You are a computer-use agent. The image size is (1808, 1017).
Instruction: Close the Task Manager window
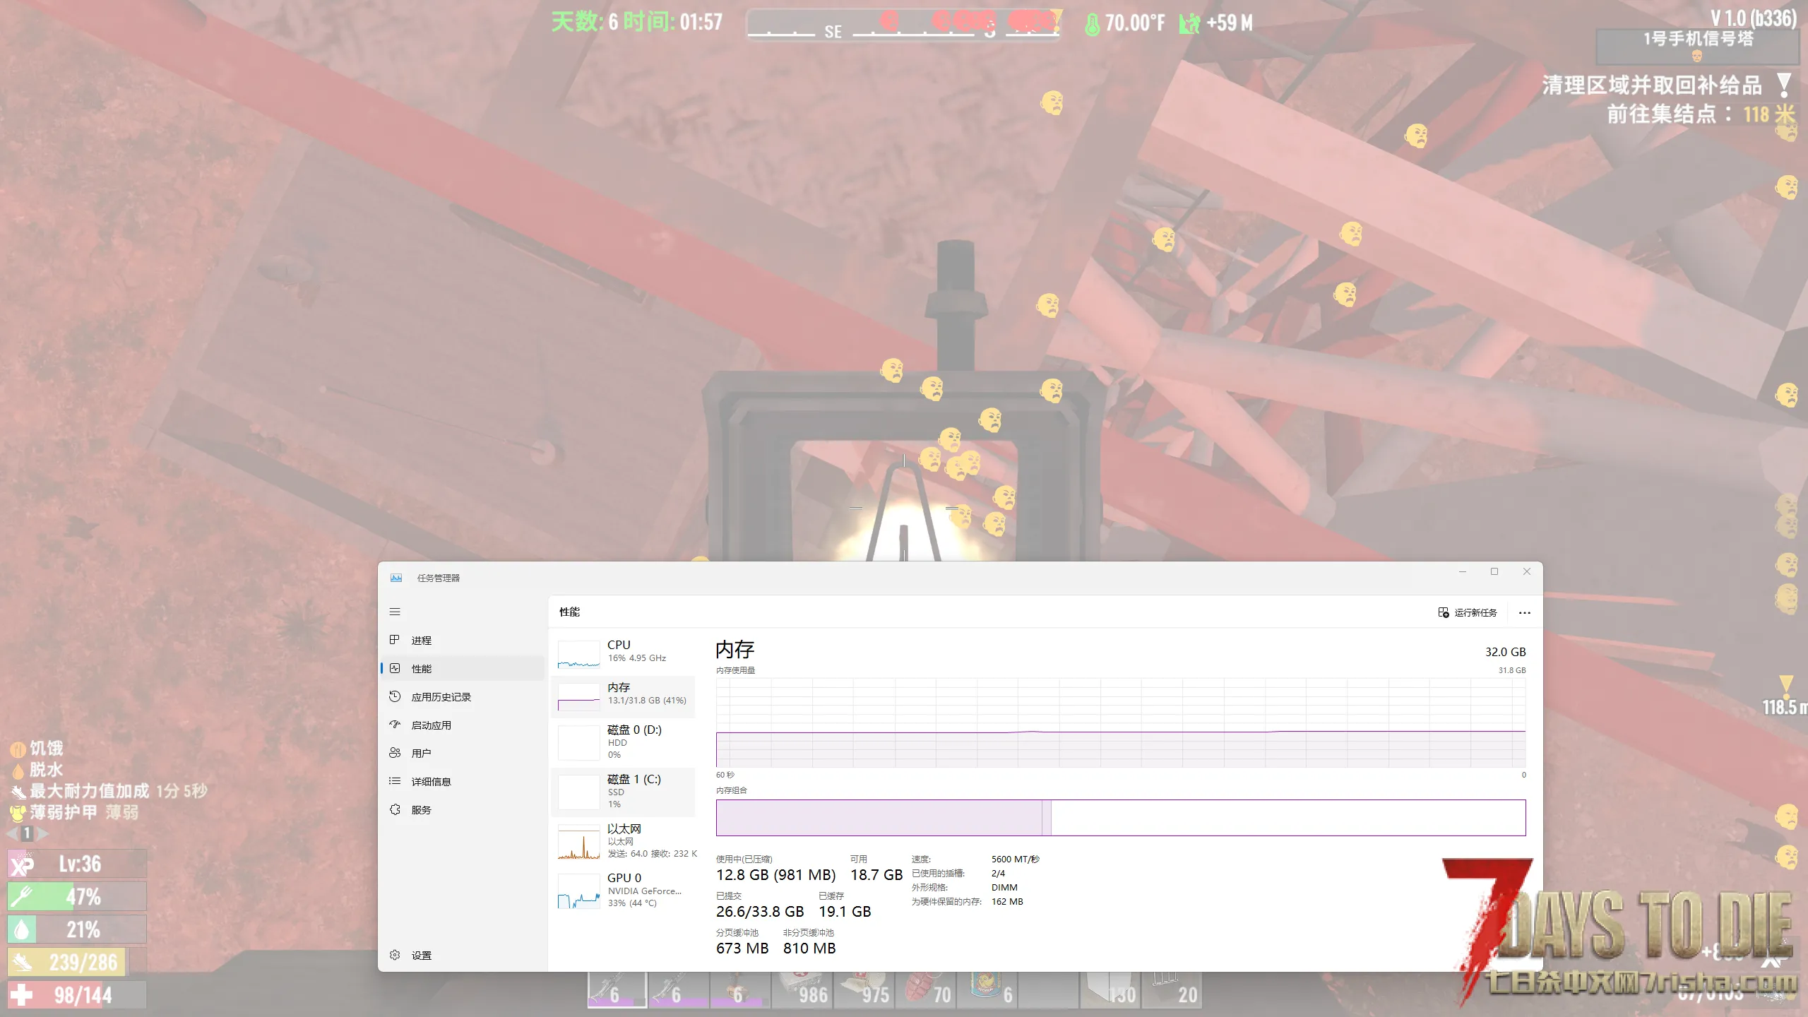tap(1527, 571)
